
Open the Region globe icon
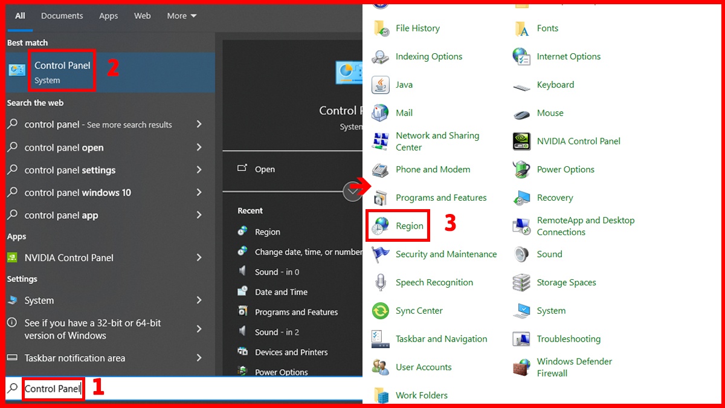tap(381, 226)
